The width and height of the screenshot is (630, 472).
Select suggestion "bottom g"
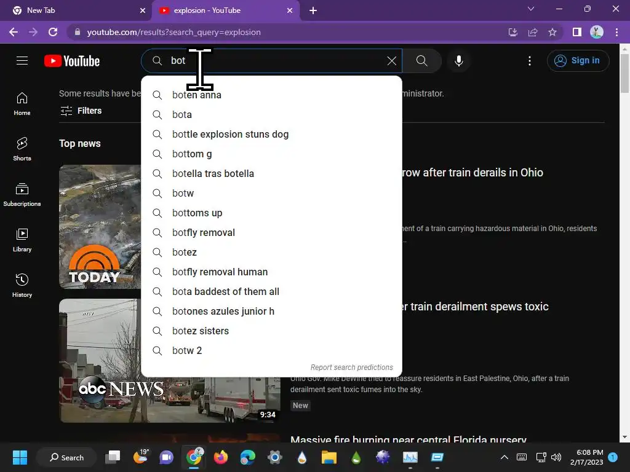click(271, 154)
